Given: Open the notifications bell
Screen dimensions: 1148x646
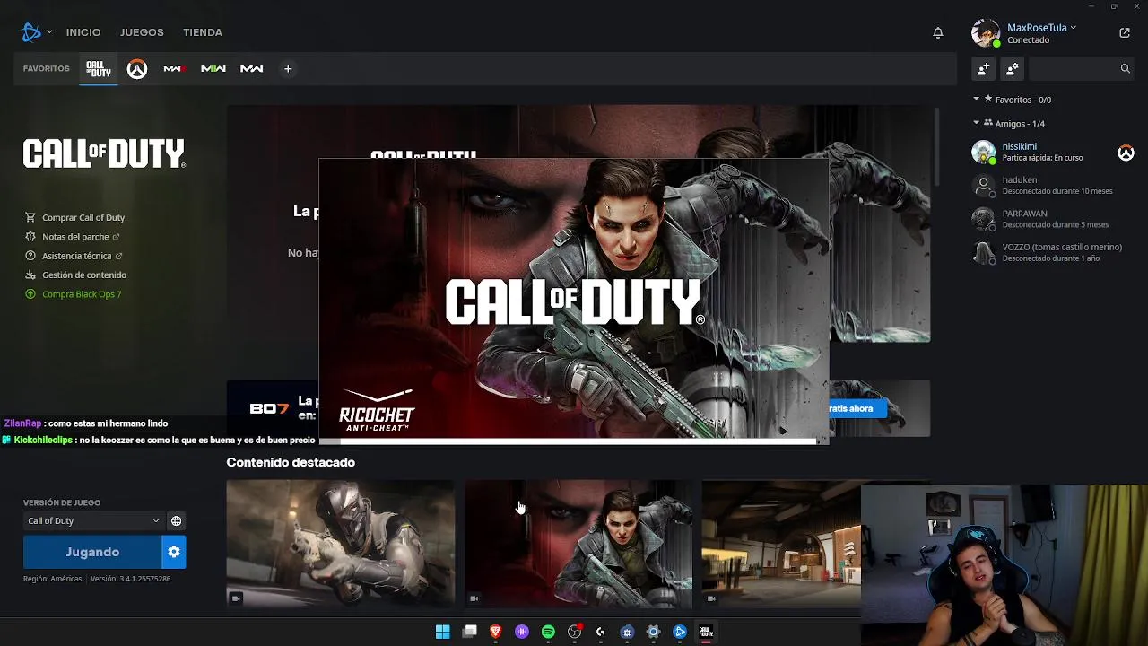Looking at the screenshot, I should (938, 33).
